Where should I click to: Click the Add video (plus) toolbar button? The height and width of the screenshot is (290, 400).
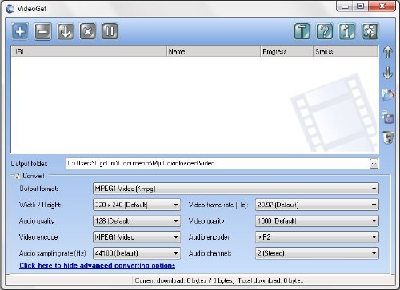coord(20,31)
